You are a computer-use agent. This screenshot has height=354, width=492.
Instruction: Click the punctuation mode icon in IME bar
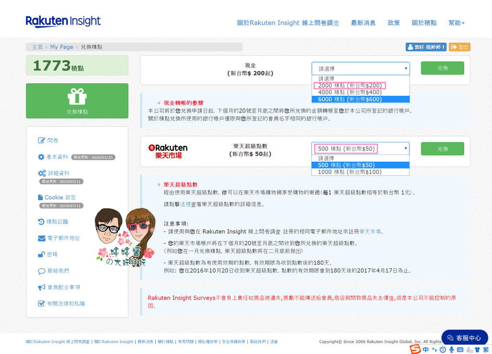(434, 350)
